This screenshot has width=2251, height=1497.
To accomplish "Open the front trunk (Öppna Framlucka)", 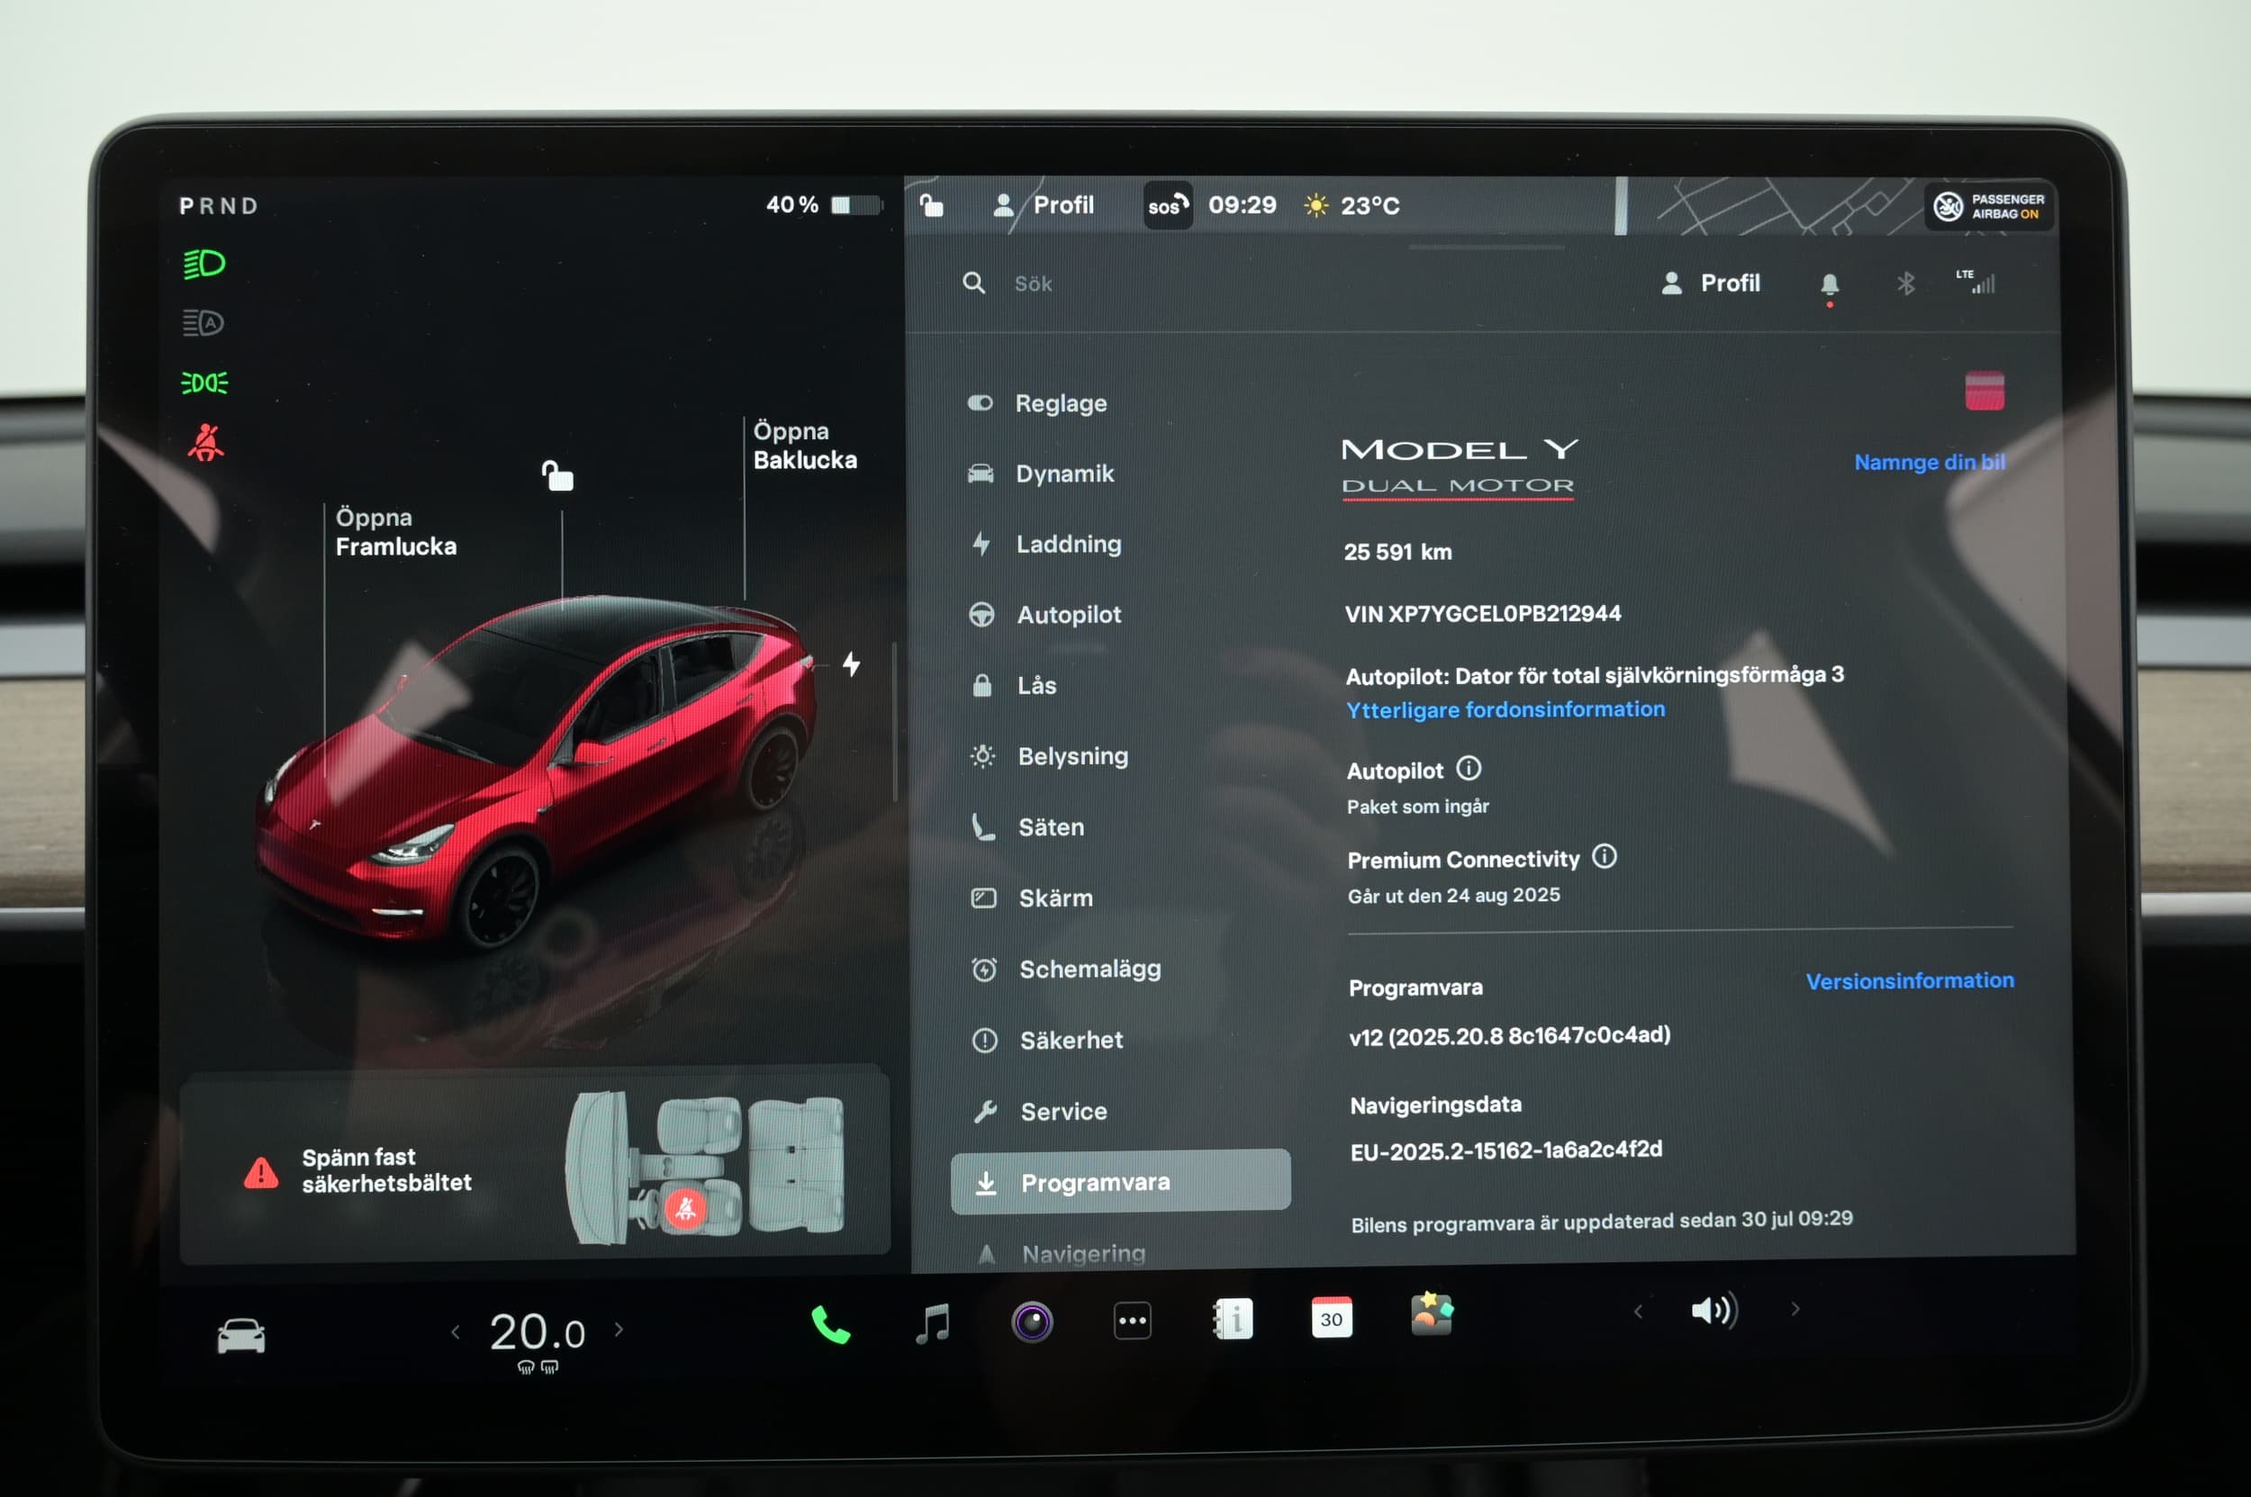I will pos(395,532).
